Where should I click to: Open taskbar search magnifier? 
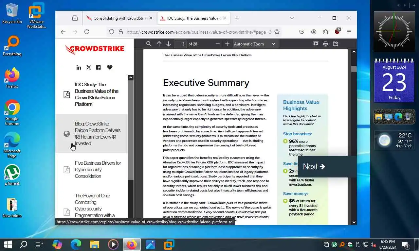coord(24,244)
